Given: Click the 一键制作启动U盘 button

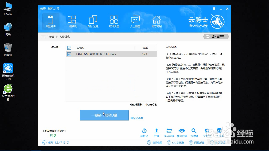Looking at the screenshot, I should tap(104, 115).
